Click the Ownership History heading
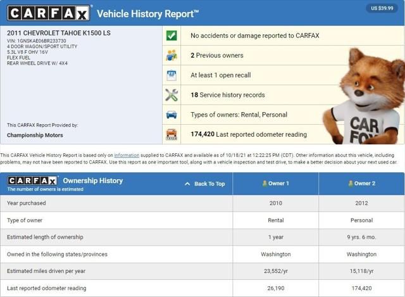405x297 pixels. click(x=93, y=180)
